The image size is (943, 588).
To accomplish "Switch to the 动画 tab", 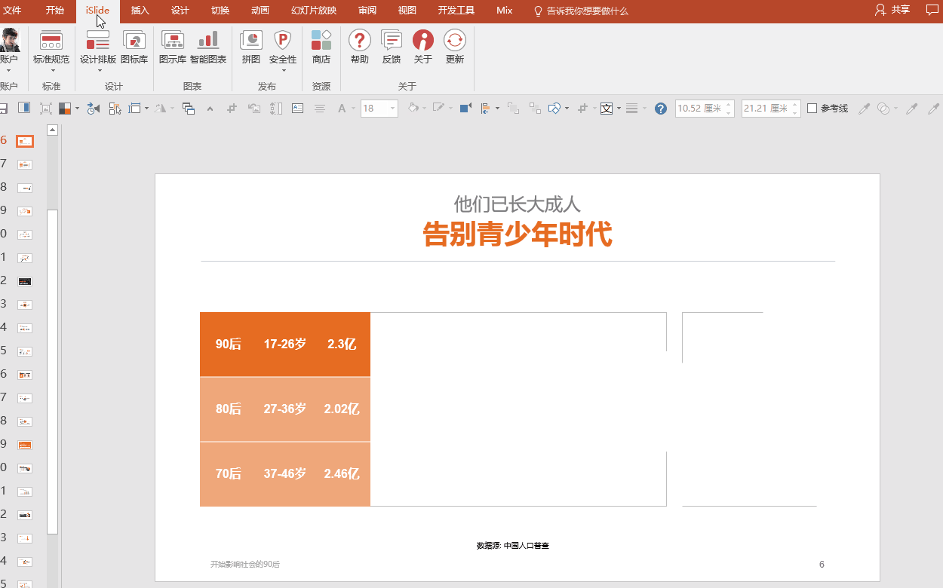I will pos(260,11).
